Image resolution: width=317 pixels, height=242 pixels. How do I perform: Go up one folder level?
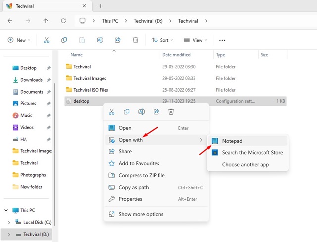(46, 21)
